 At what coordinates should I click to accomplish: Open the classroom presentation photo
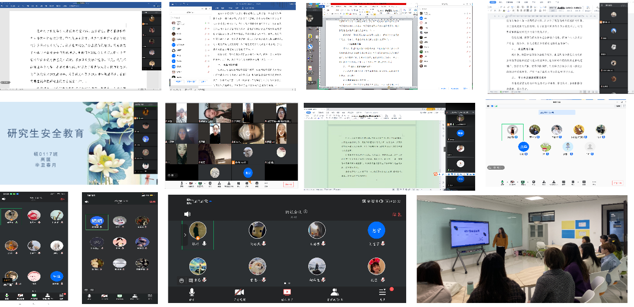point(522,249)
